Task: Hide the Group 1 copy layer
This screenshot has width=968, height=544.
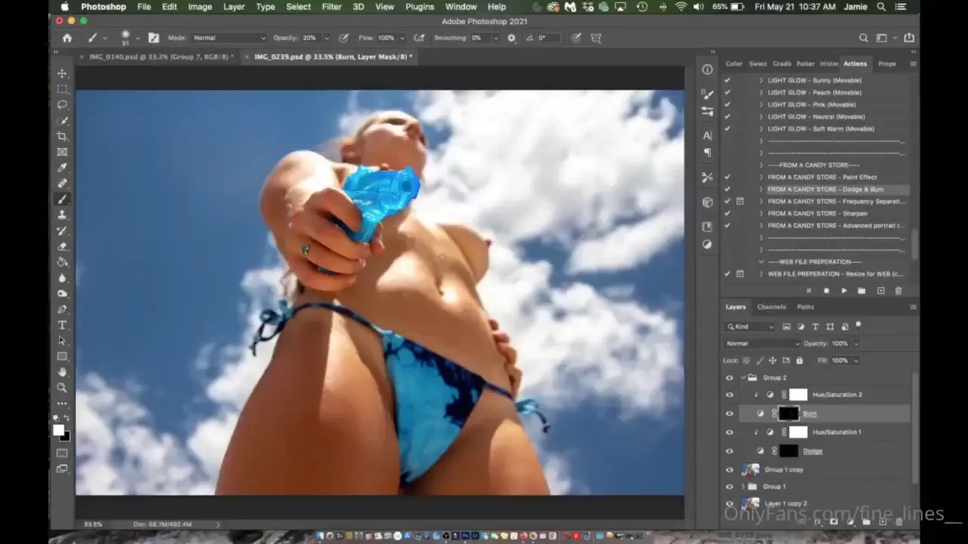Action: [729, 470]
